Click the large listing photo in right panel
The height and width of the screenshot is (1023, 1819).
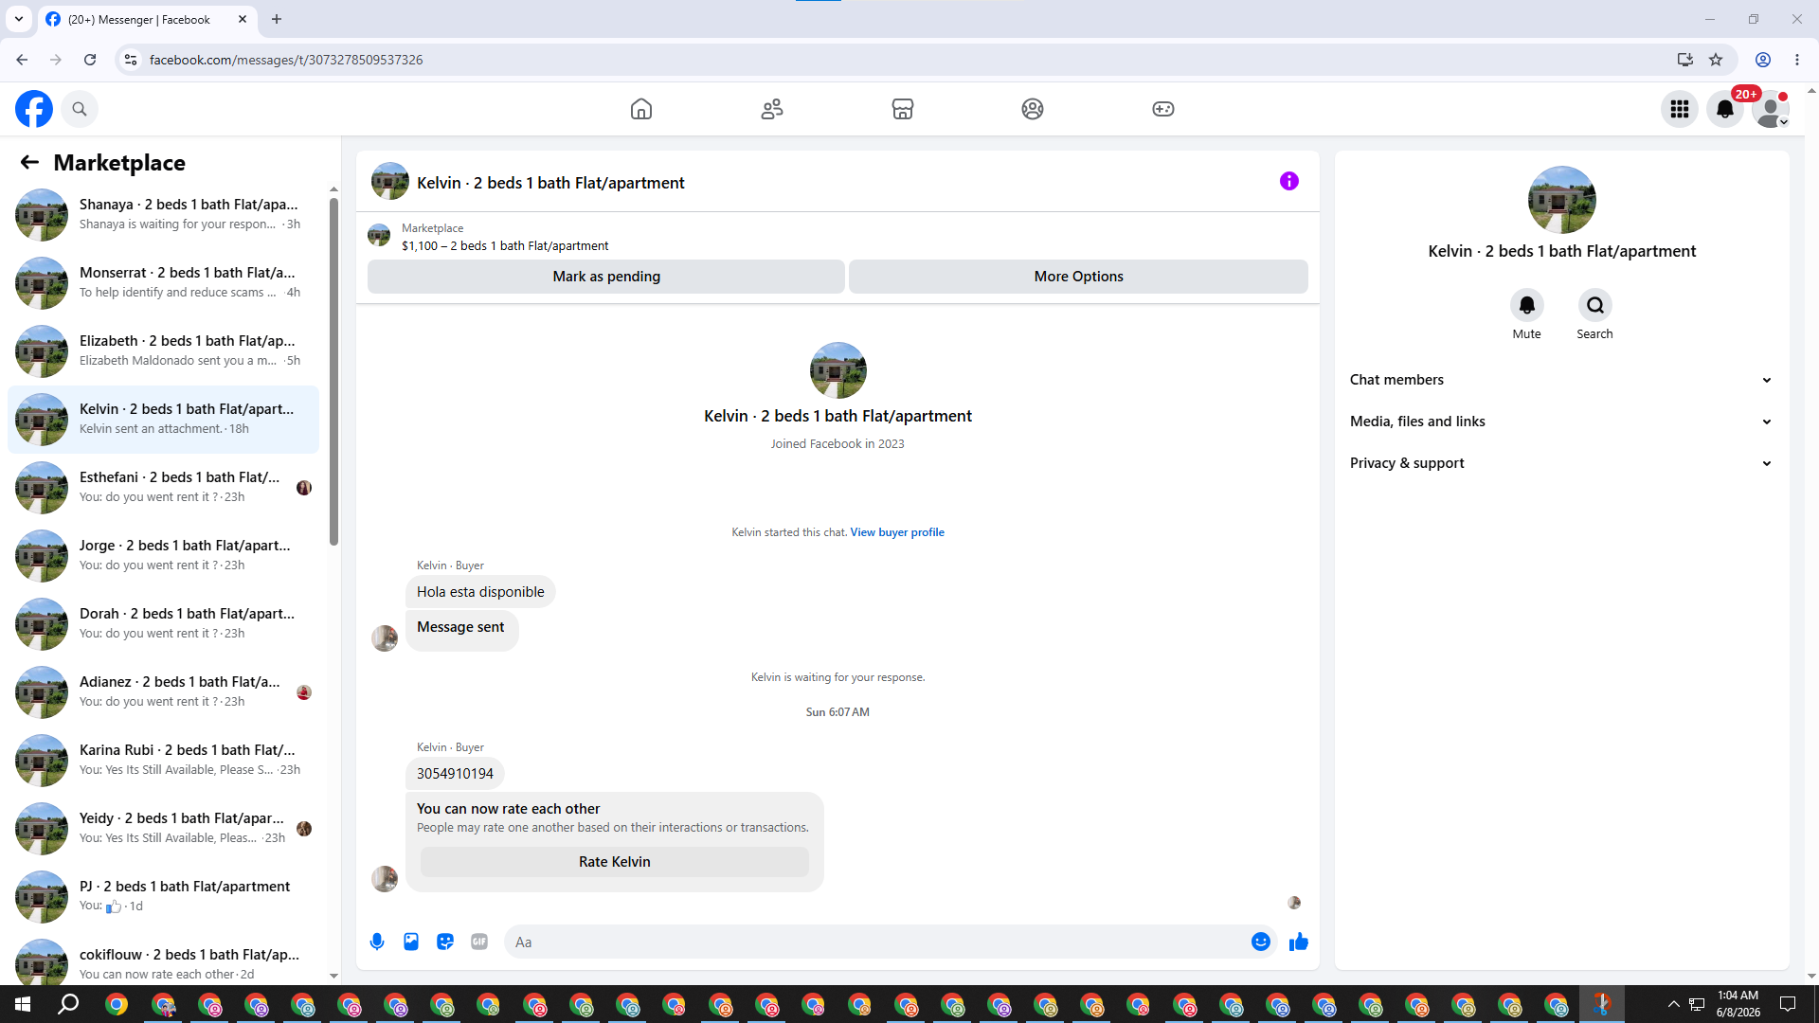1561,200
